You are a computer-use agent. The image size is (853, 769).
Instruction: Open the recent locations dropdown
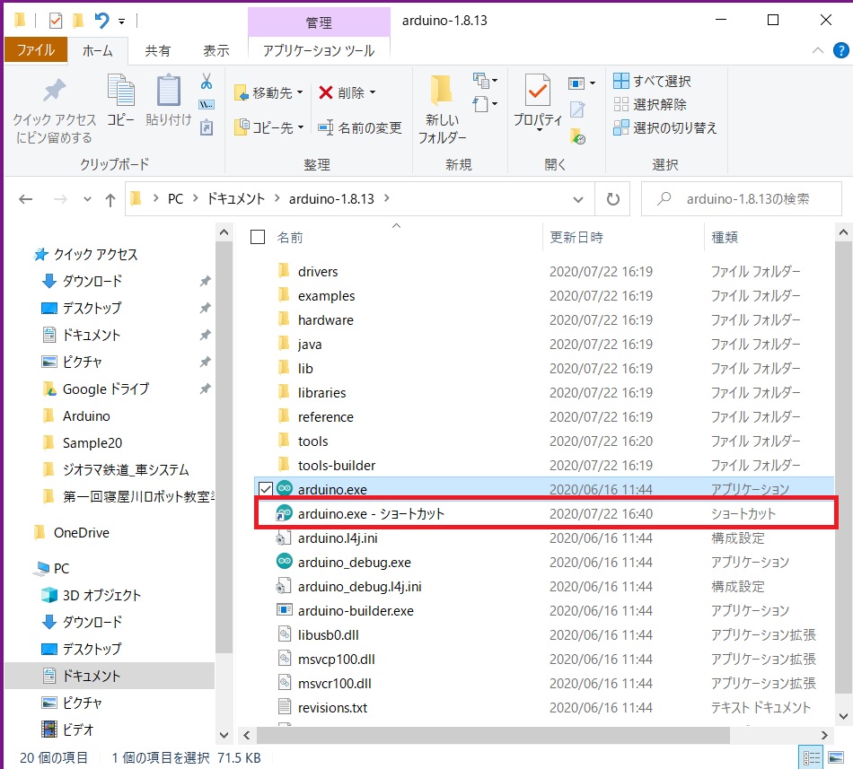coord(87,199)
